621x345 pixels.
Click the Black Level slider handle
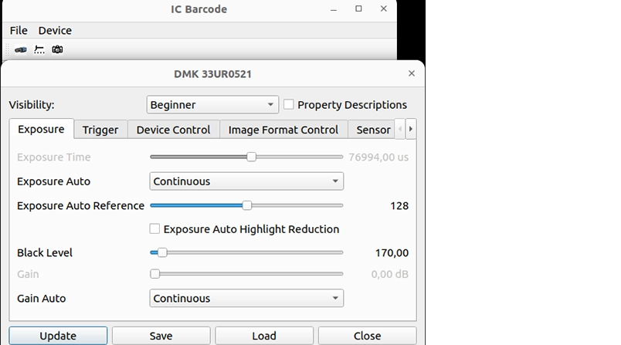[162, 252]
